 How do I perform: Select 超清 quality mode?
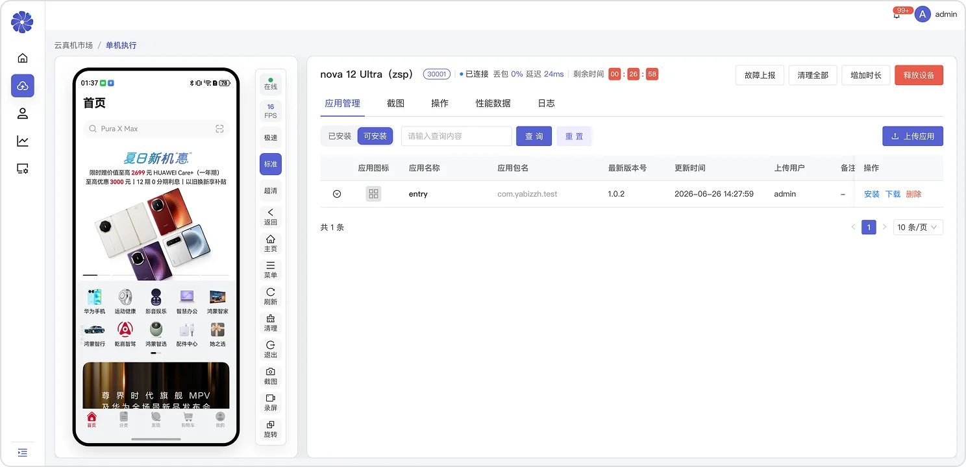click(271, 191)
